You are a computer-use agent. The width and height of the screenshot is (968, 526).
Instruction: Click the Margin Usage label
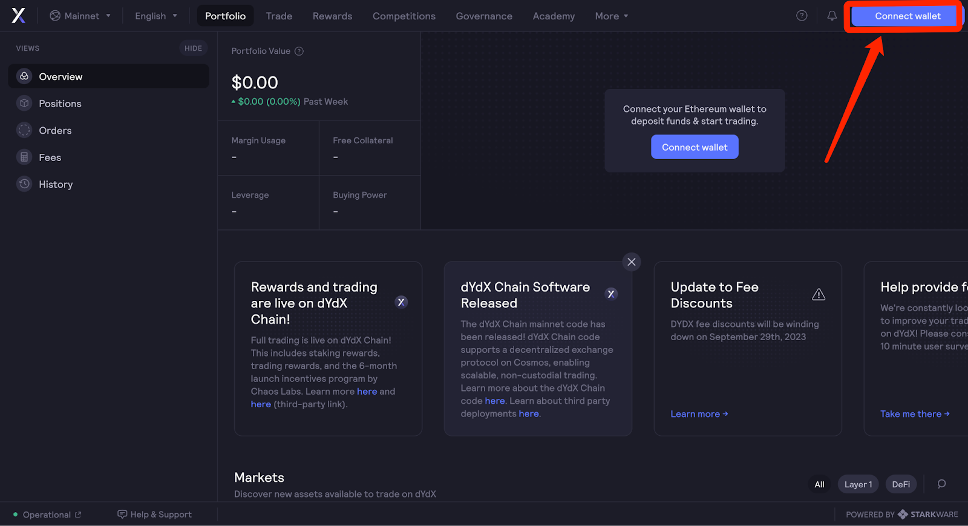tap(258, 140)
